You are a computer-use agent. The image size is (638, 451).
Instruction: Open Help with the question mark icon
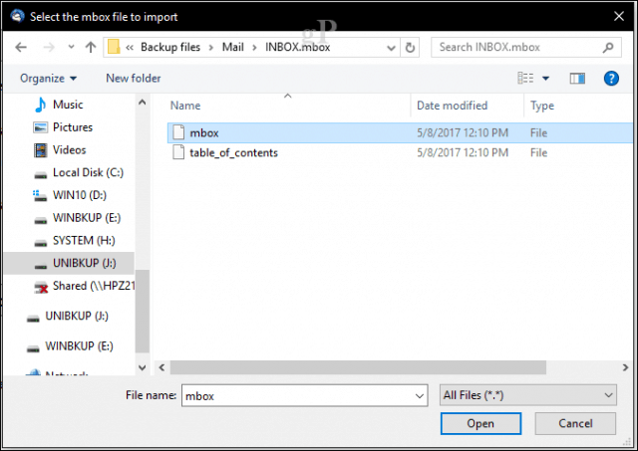(x=611, y=78)
